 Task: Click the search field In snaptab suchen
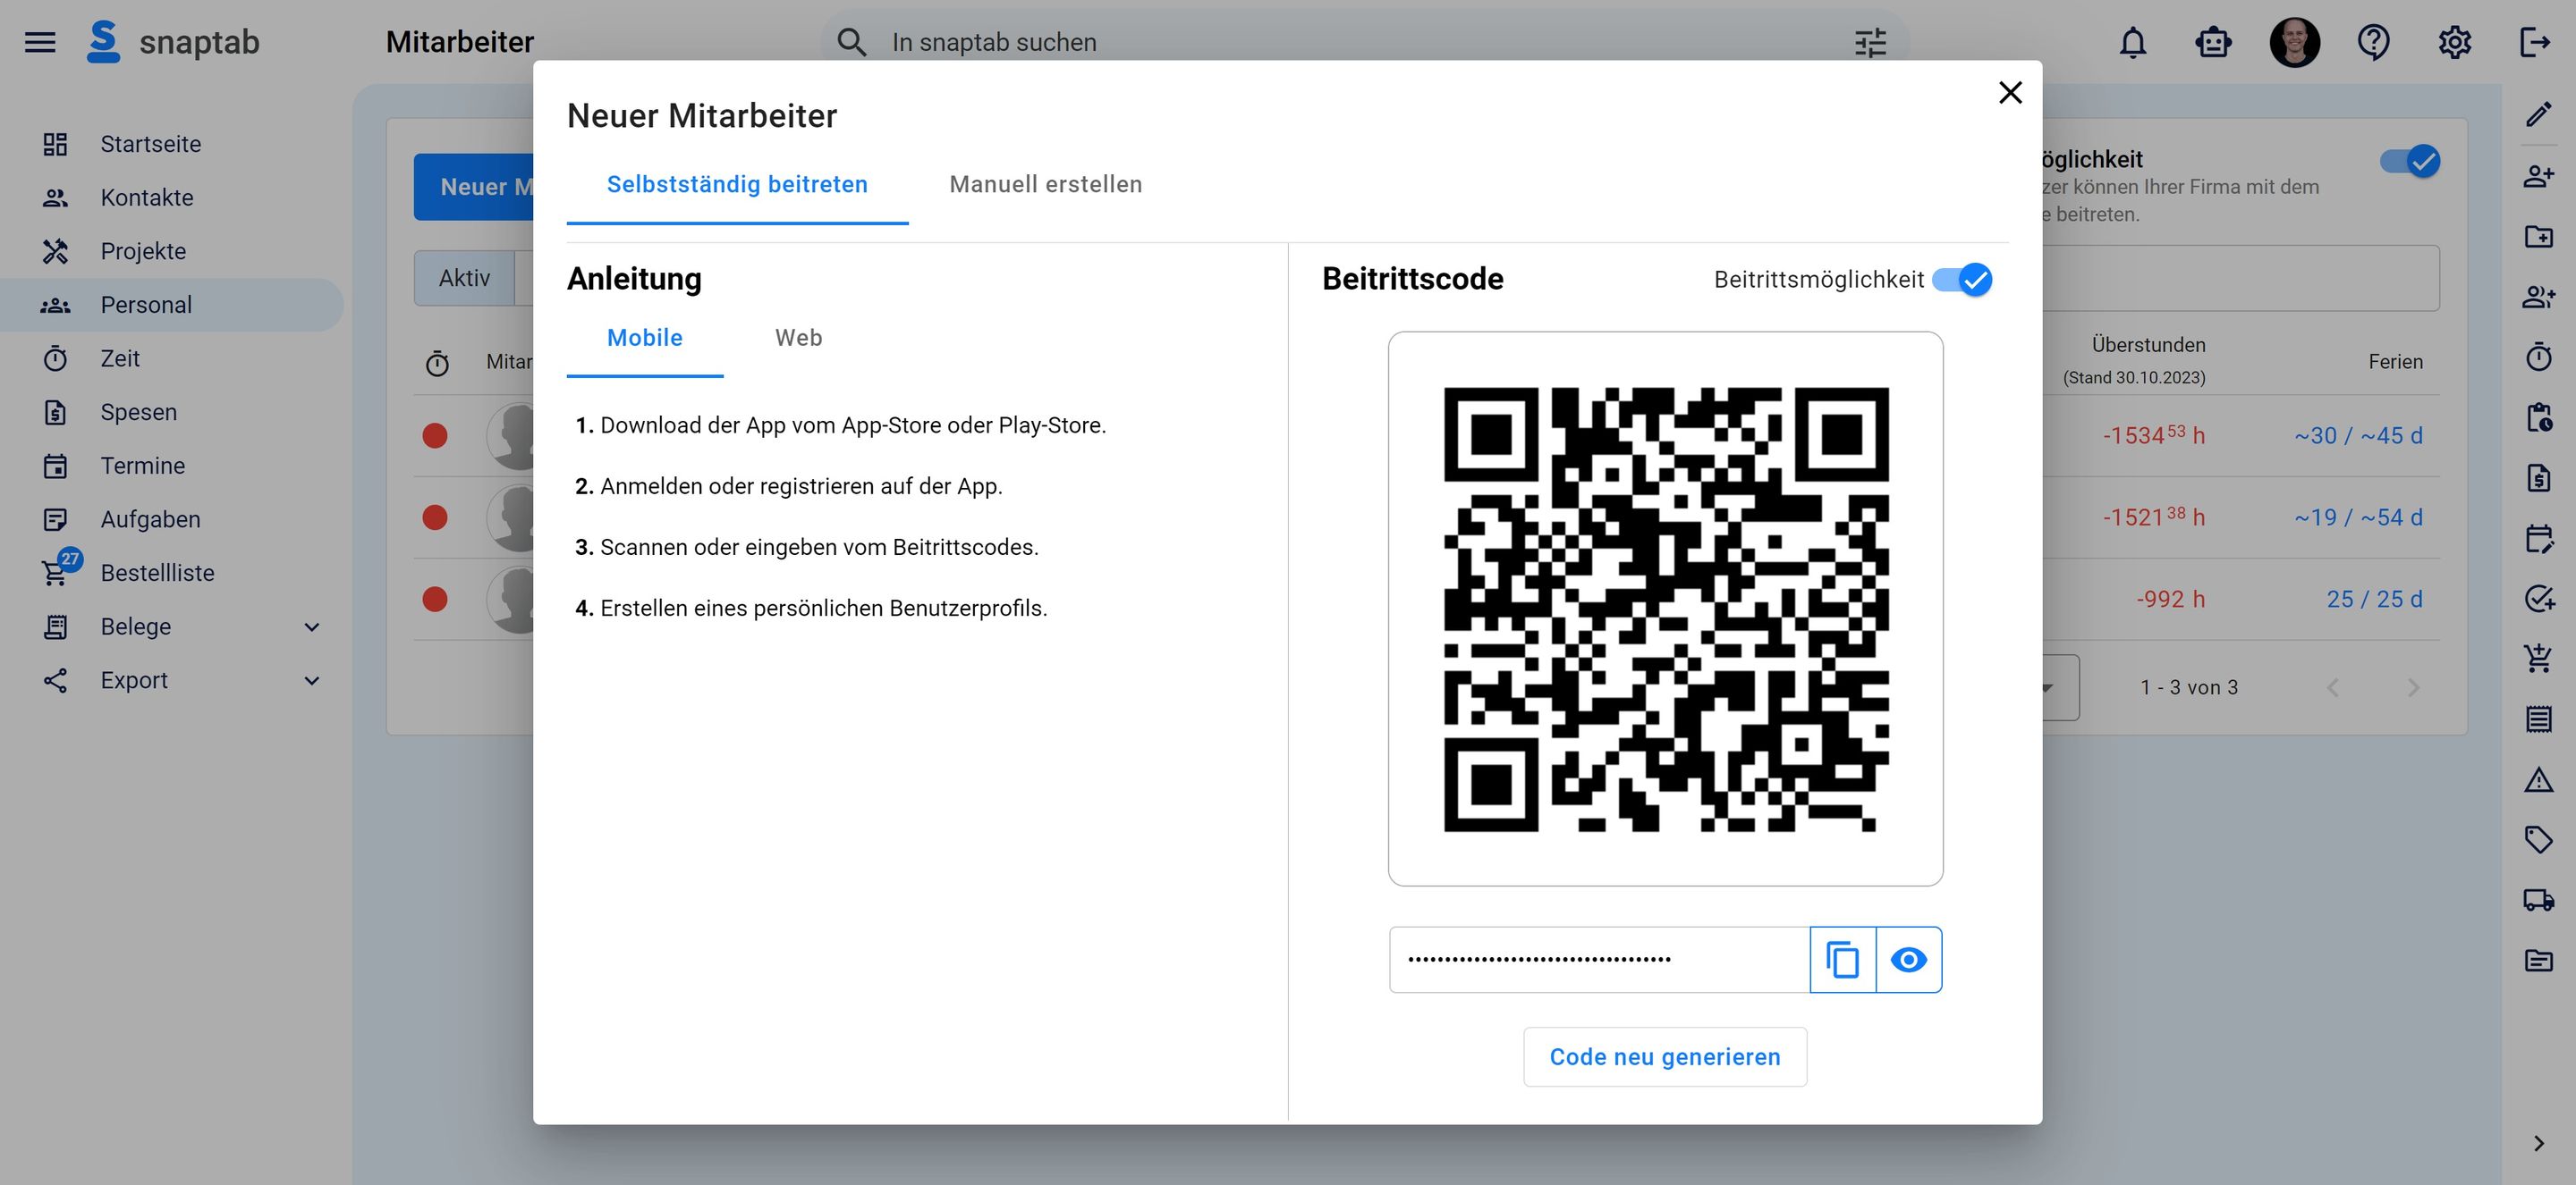[x=1365, y=42]
